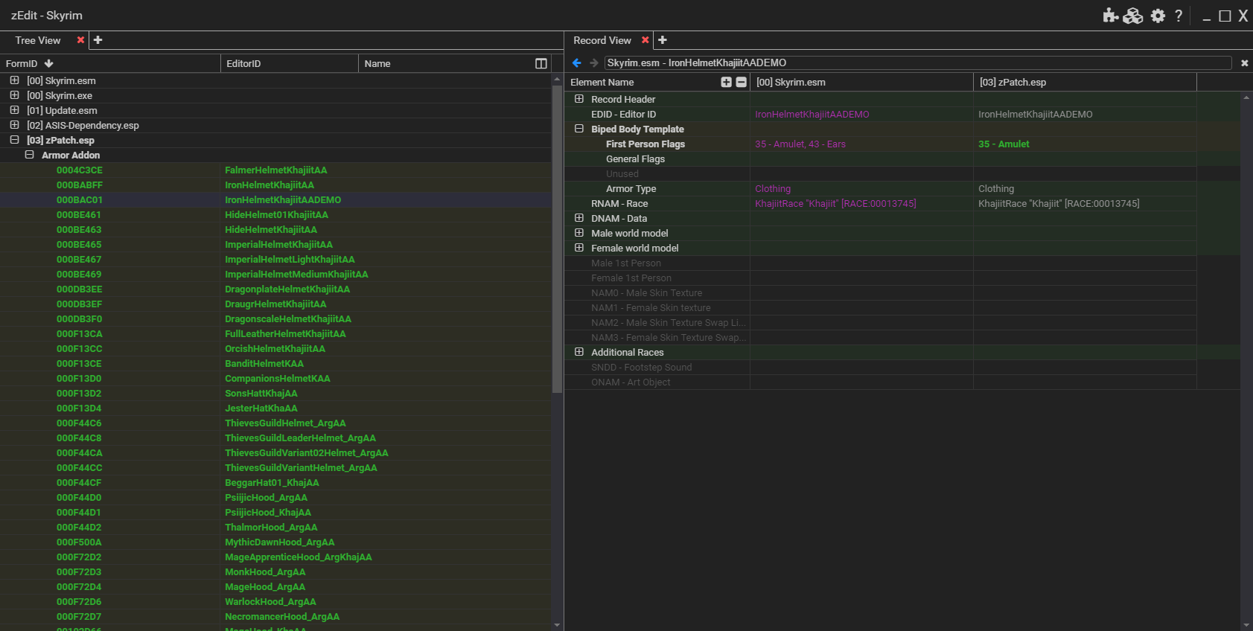Image resolution: width=1253 pixels, height=631 pixels.
Task: Click the record path address field
Action: [917, 63]
